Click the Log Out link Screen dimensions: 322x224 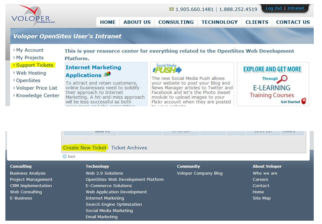(274, 8)
